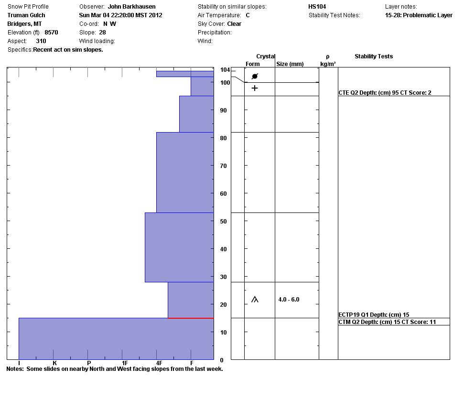This screenshot has height=402, width=475.
Task: Select the ECTP19 Q1 Depth 15 result
Action: click(x=374, y=315)
